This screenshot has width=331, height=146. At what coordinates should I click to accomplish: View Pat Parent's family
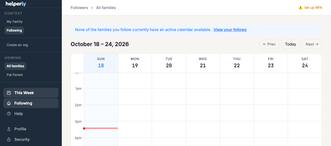[15, 75]
